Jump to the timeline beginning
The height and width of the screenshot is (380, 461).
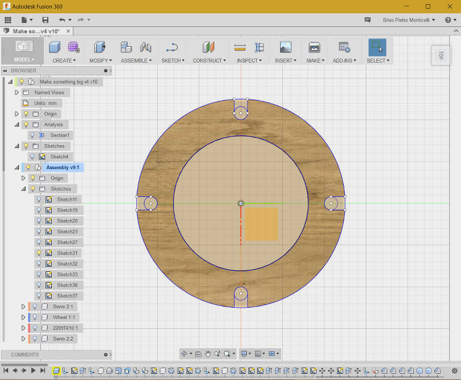(6, 370)
